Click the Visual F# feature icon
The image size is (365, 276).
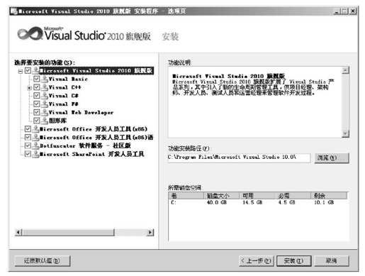tap(44, 104)
